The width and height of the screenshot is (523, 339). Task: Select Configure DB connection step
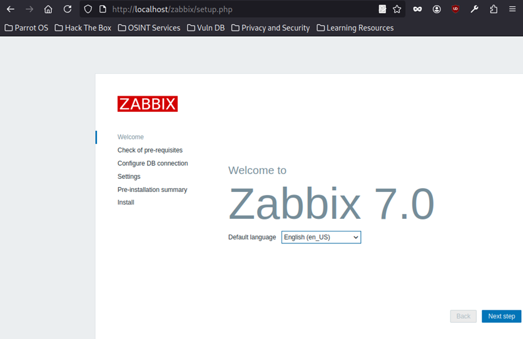click(x=153, y=163)
